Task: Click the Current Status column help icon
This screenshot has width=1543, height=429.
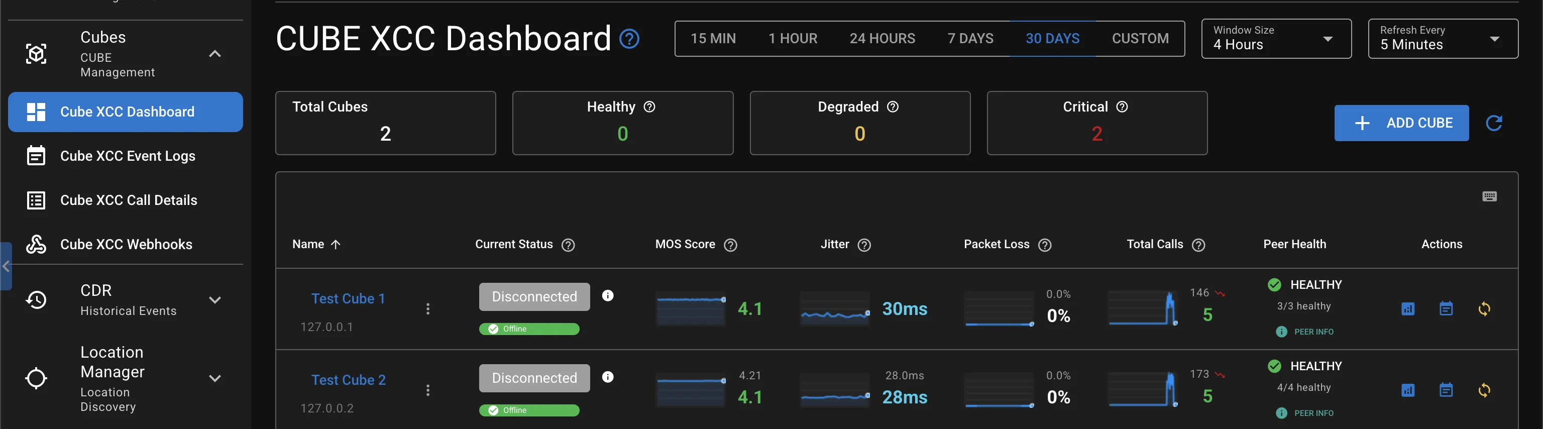Action: coord(568,245)
